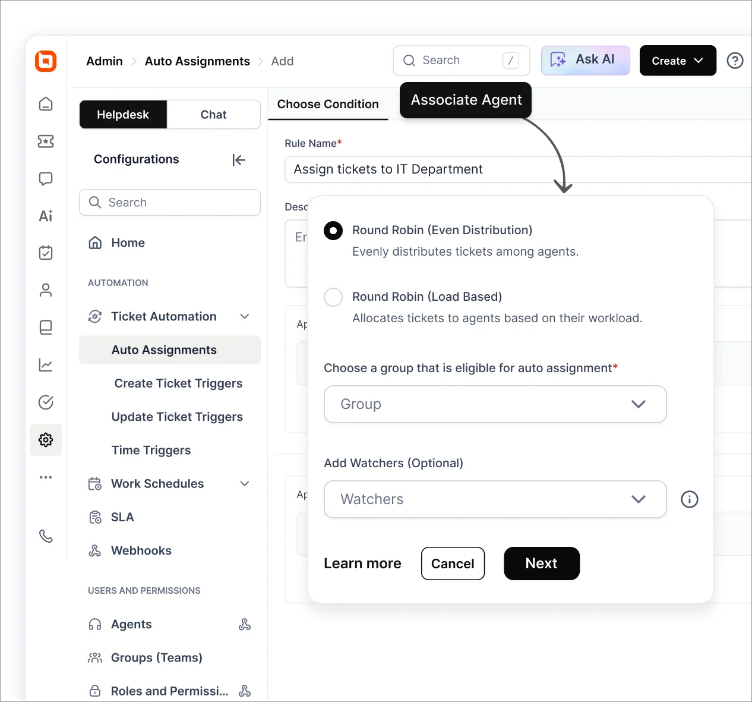Click the webhook icon beside Roles and Permissions
This screenshot has height=702, width=752.
point(245,691)
